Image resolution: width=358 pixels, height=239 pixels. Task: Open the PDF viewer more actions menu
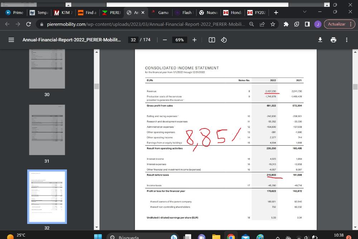[346, 40]
